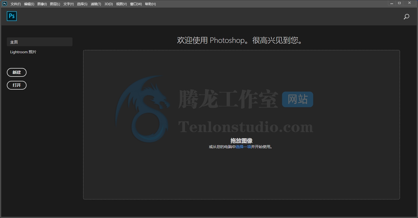Screen dimensions: 418x218
Task: Open the 视图(V) menu
Action: [121, 4]
